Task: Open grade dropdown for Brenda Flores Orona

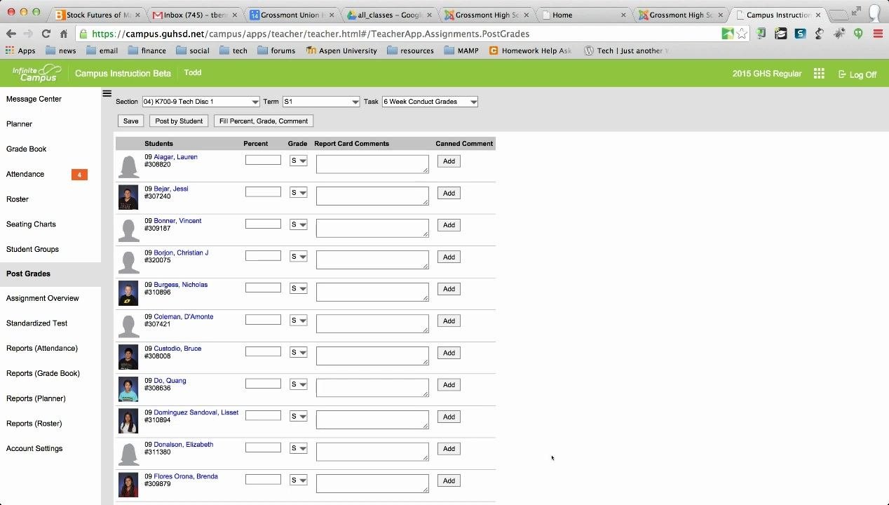Action: pos(298,480)
